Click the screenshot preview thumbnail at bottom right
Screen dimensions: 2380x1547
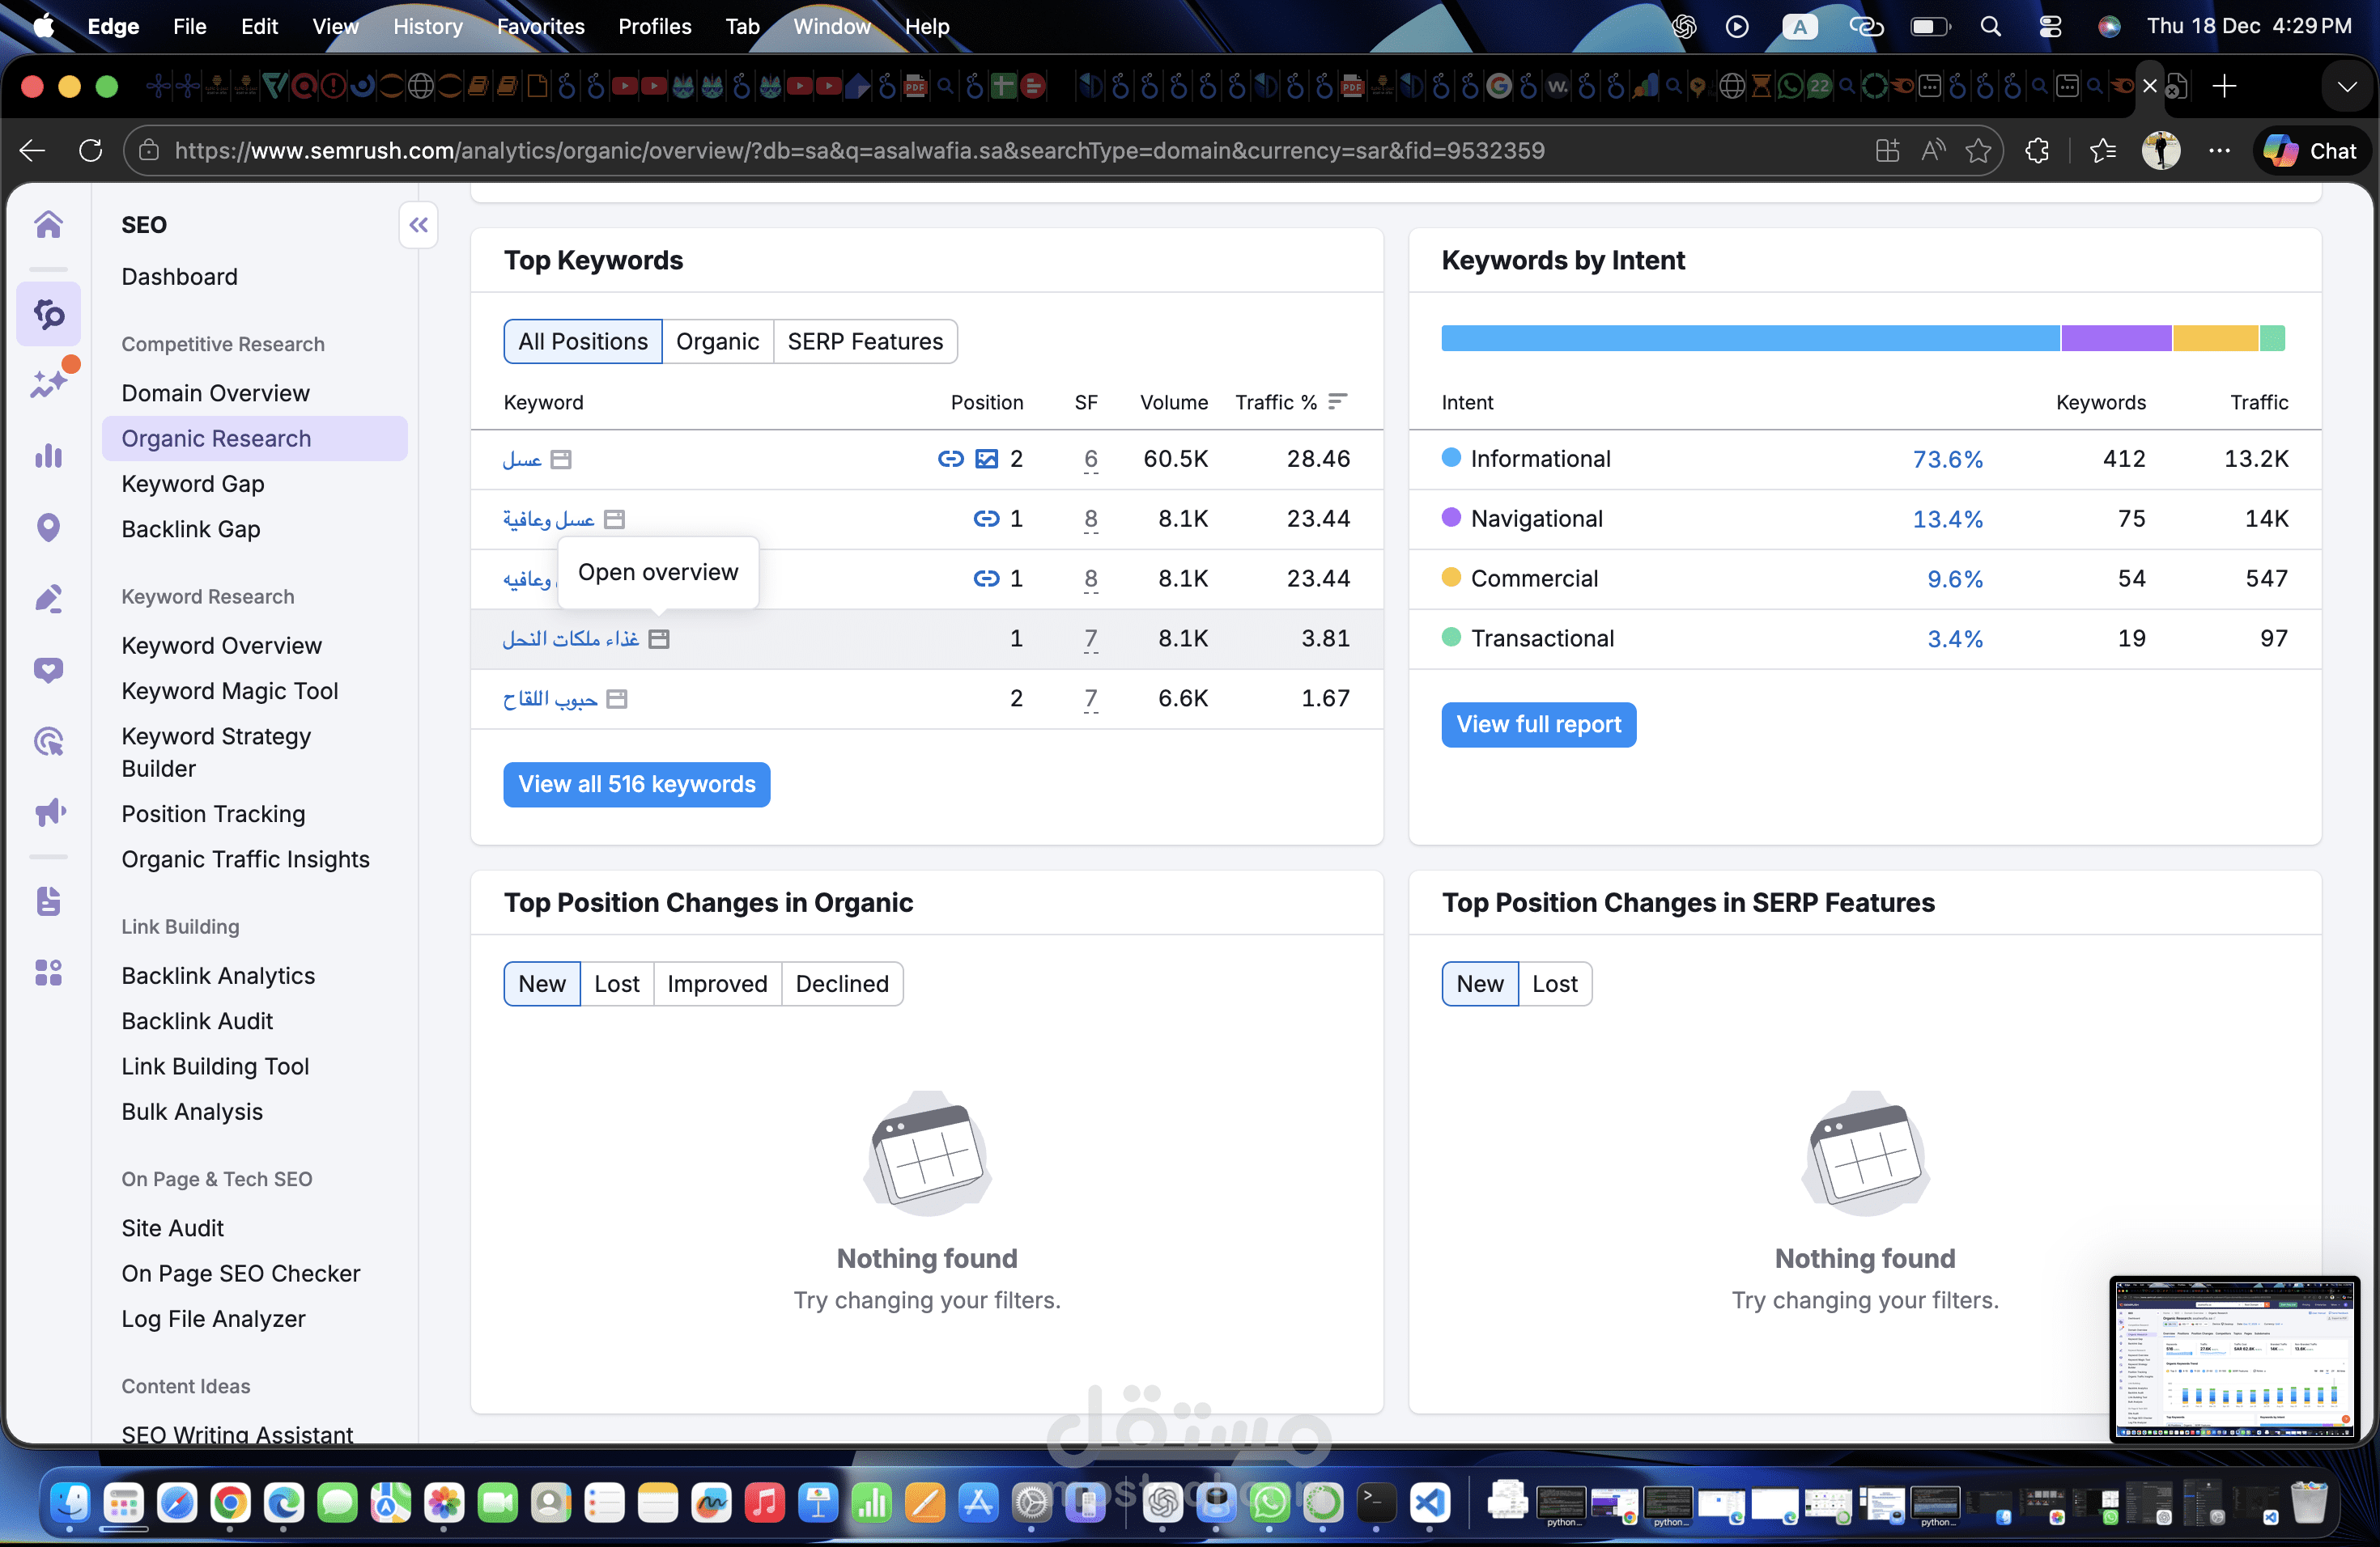click(x=2234, y=1358)
